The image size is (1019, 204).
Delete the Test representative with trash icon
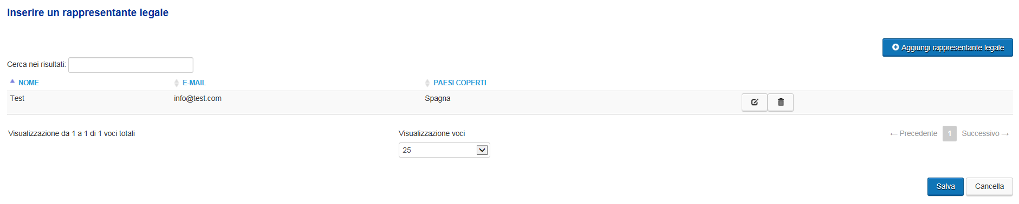781,102
